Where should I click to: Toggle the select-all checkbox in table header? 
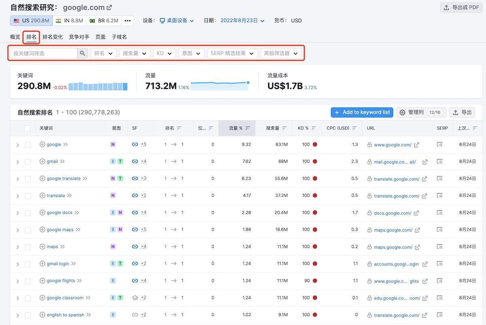click(x=28, y=128)
